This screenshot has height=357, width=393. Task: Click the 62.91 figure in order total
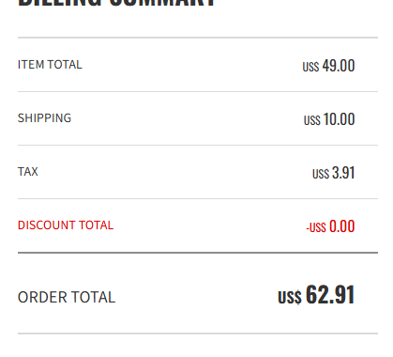pos(330,295)
